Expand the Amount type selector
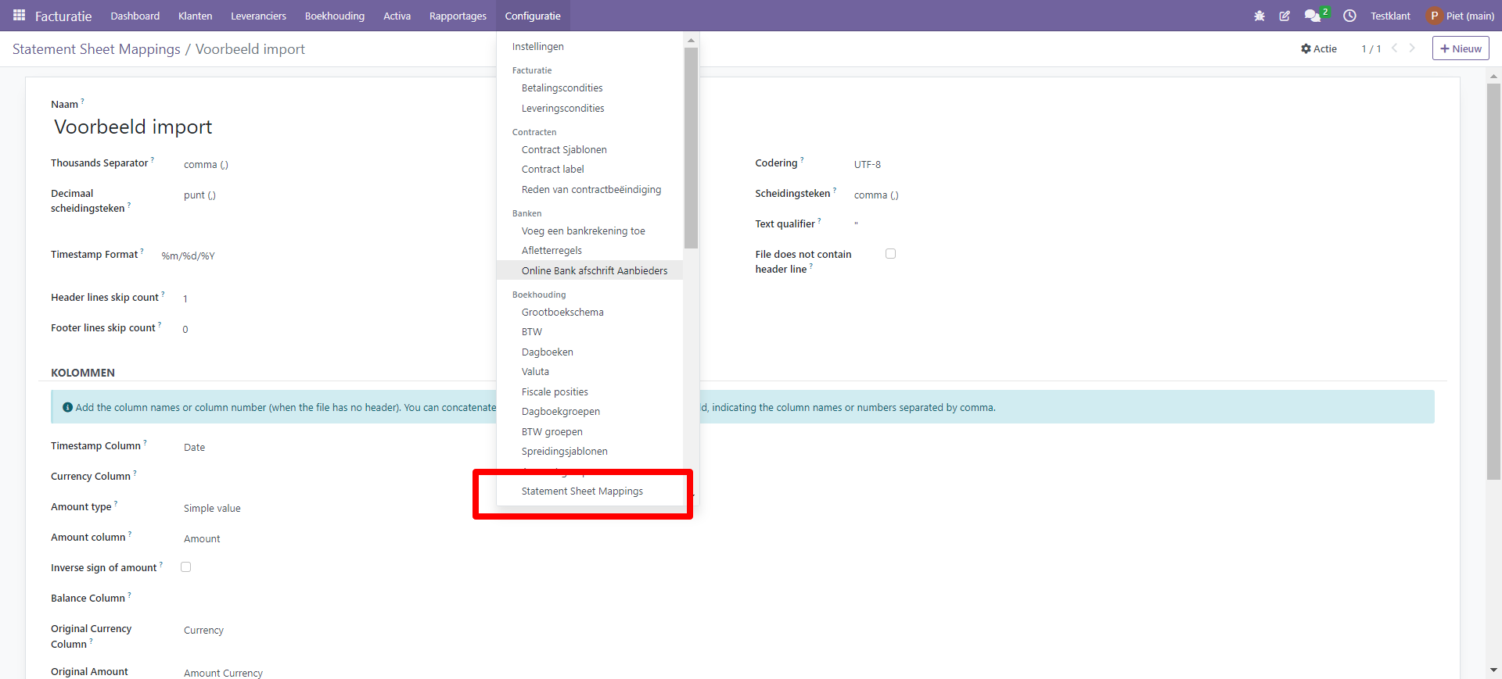The image size is (1502, 679). click(x=313, y=509)
